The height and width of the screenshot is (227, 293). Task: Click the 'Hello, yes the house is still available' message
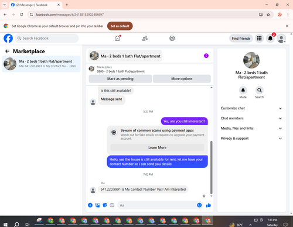[157, 161]
